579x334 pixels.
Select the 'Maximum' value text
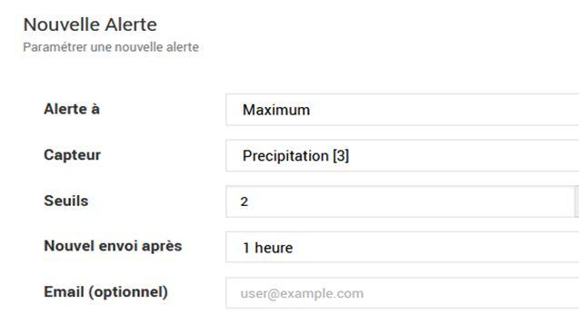pyautogui.click(x=276, y=110)
